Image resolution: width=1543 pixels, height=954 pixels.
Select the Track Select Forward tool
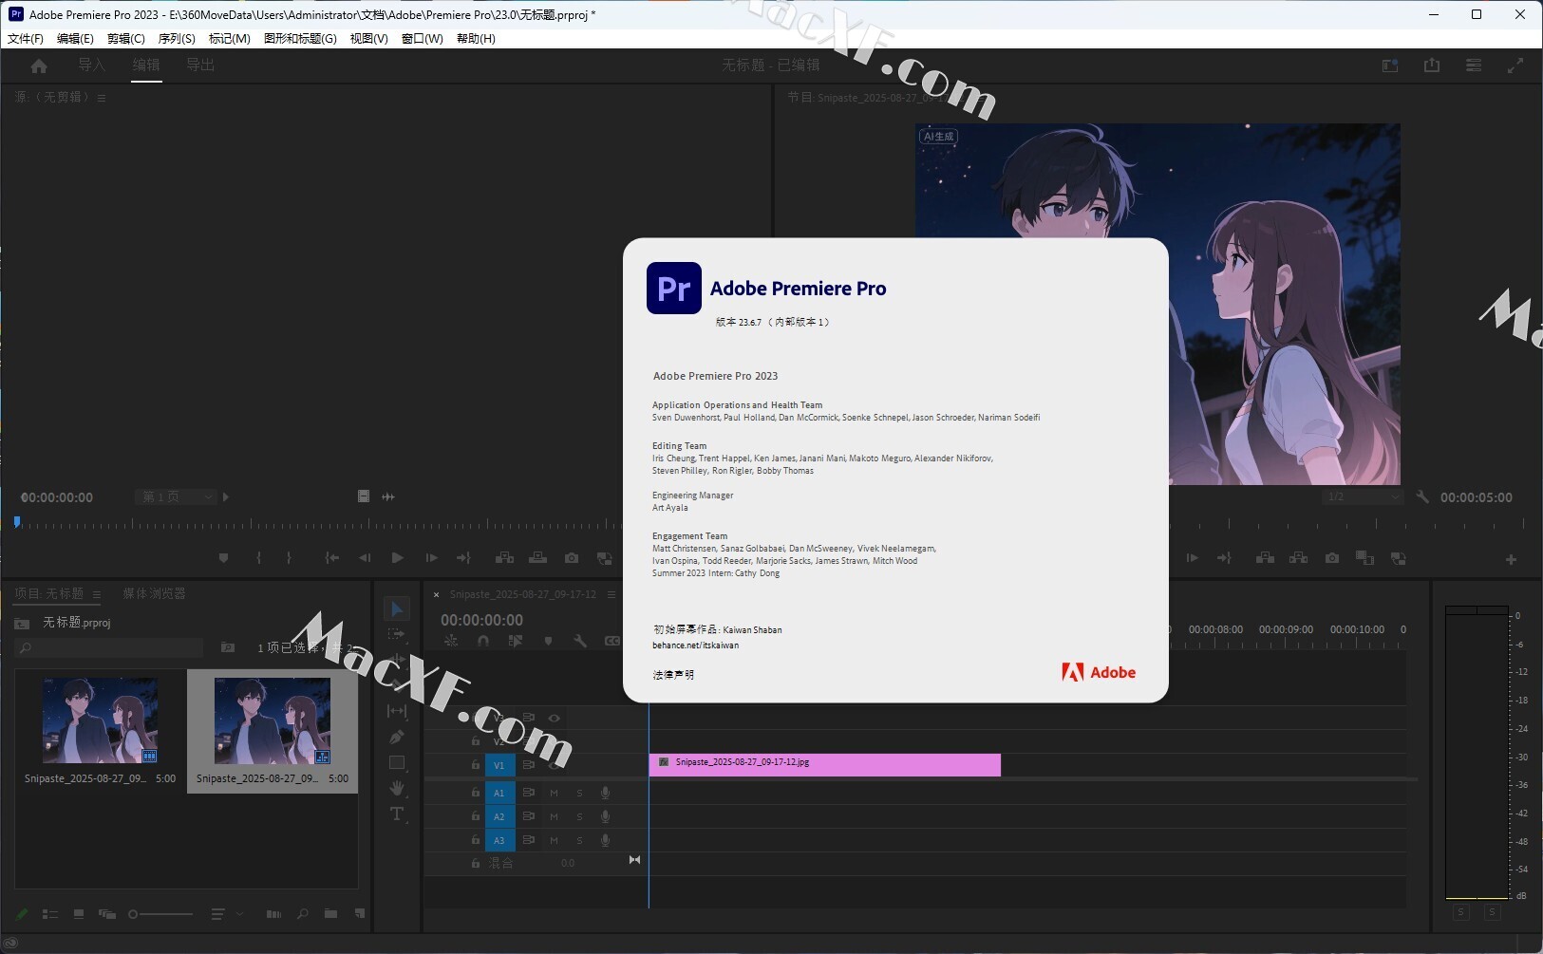pos(397,634)
